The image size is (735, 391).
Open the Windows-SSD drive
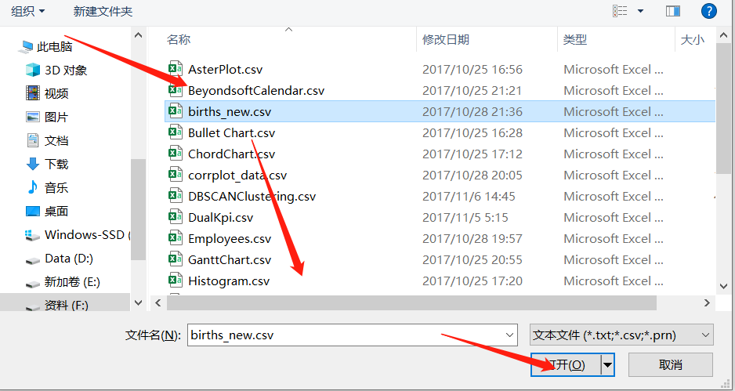[78, 234]
